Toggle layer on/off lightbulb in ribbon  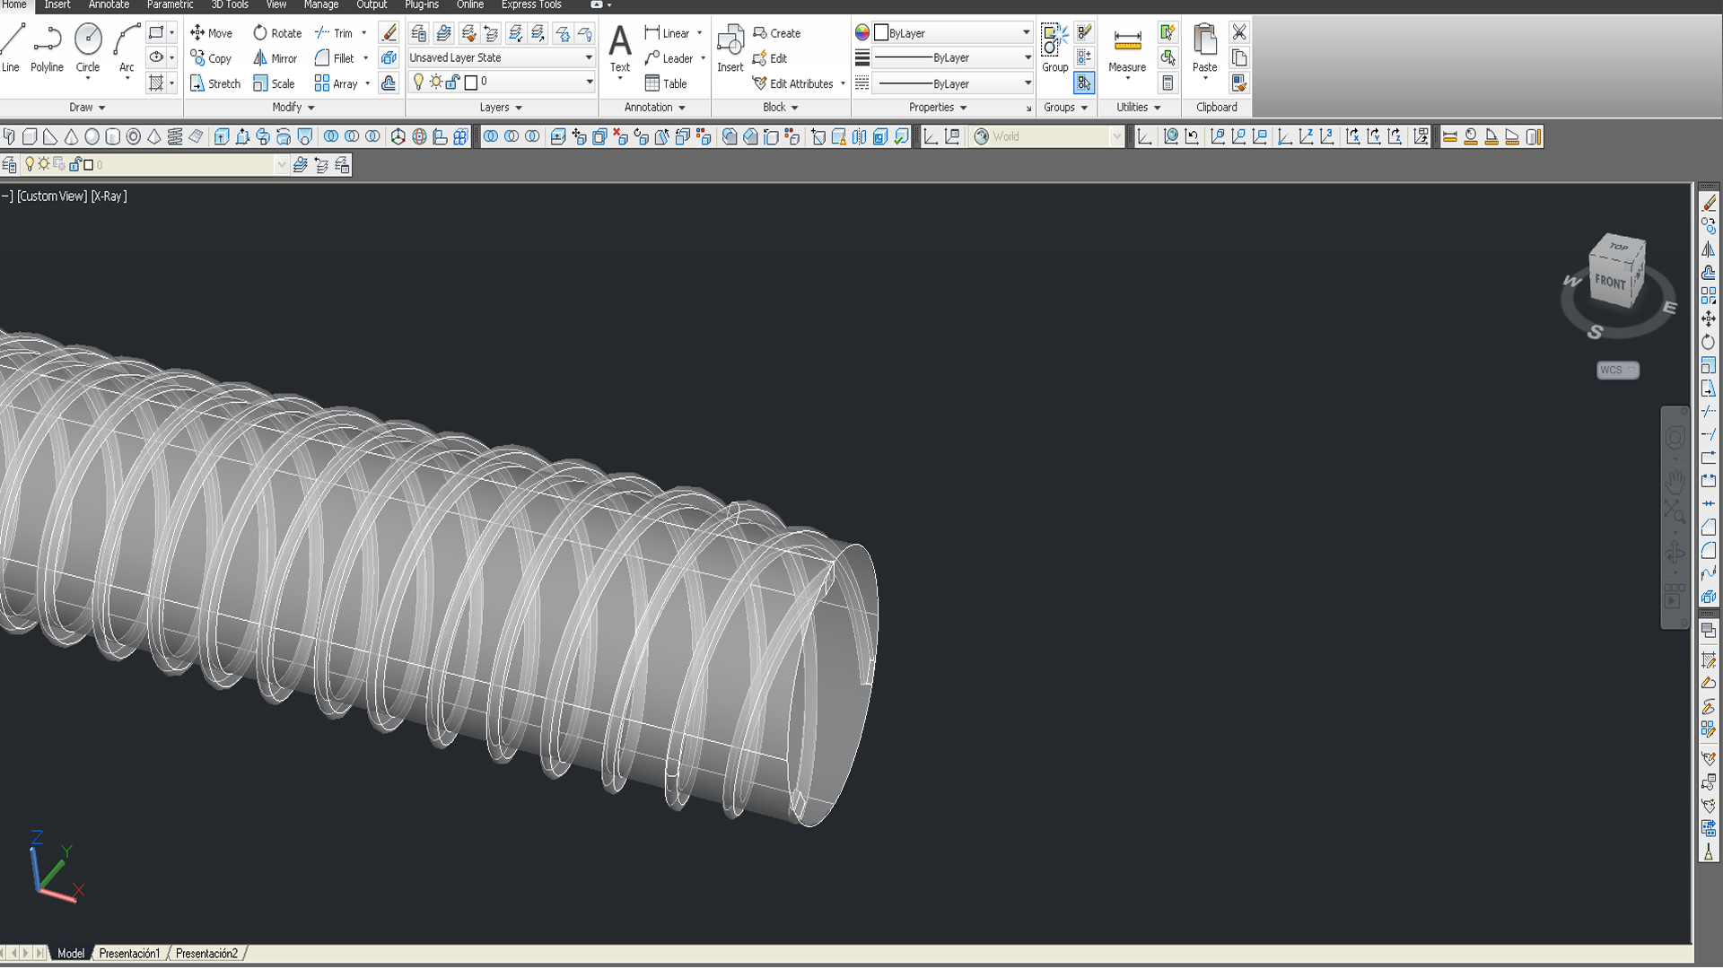(x=418, y=82)
